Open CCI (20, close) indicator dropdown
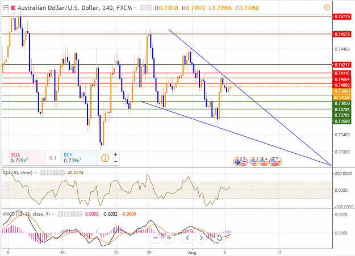Screen dimensions: 355x256 click(x=35, y=173)
